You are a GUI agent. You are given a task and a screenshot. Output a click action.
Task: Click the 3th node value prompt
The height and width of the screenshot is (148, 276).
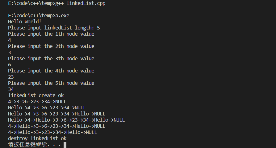(51, 59)
